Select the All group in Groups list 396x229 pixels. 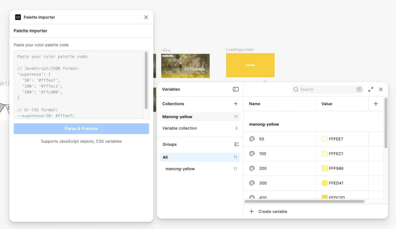coord(165,157)
